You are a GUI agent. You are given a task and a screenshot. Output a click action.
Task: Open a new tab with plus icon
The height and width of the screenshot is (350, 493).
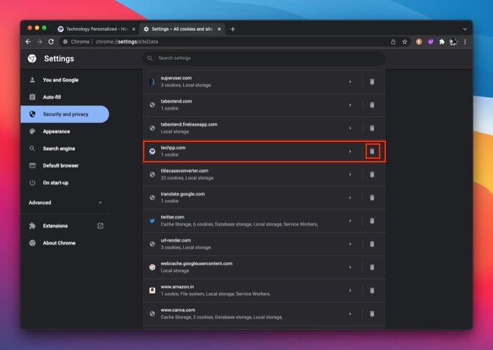[232, 30]
